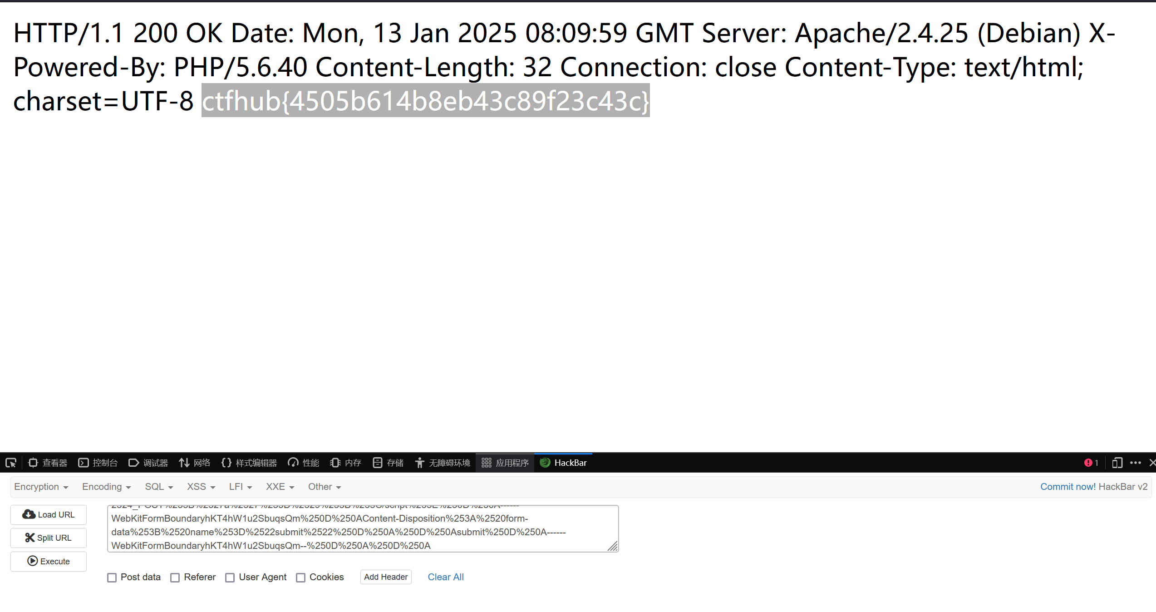Open the Style Editor (样式编辑器) panel
This screenshot has height=612, width=1156.
coord(249,463)
